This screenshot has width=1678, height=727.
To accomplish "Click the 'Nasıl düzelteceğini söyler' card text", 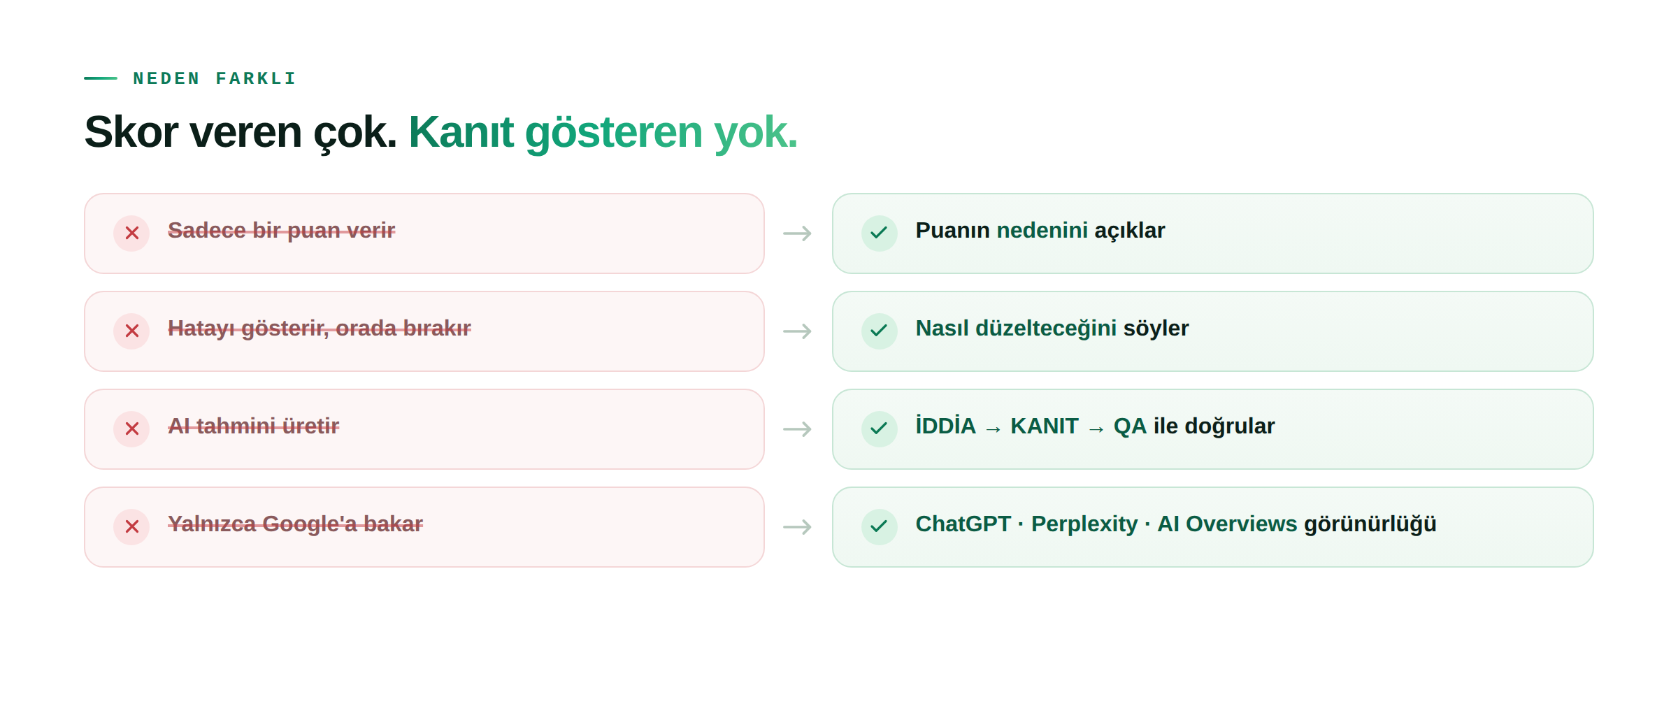I will pos(1052,329).
